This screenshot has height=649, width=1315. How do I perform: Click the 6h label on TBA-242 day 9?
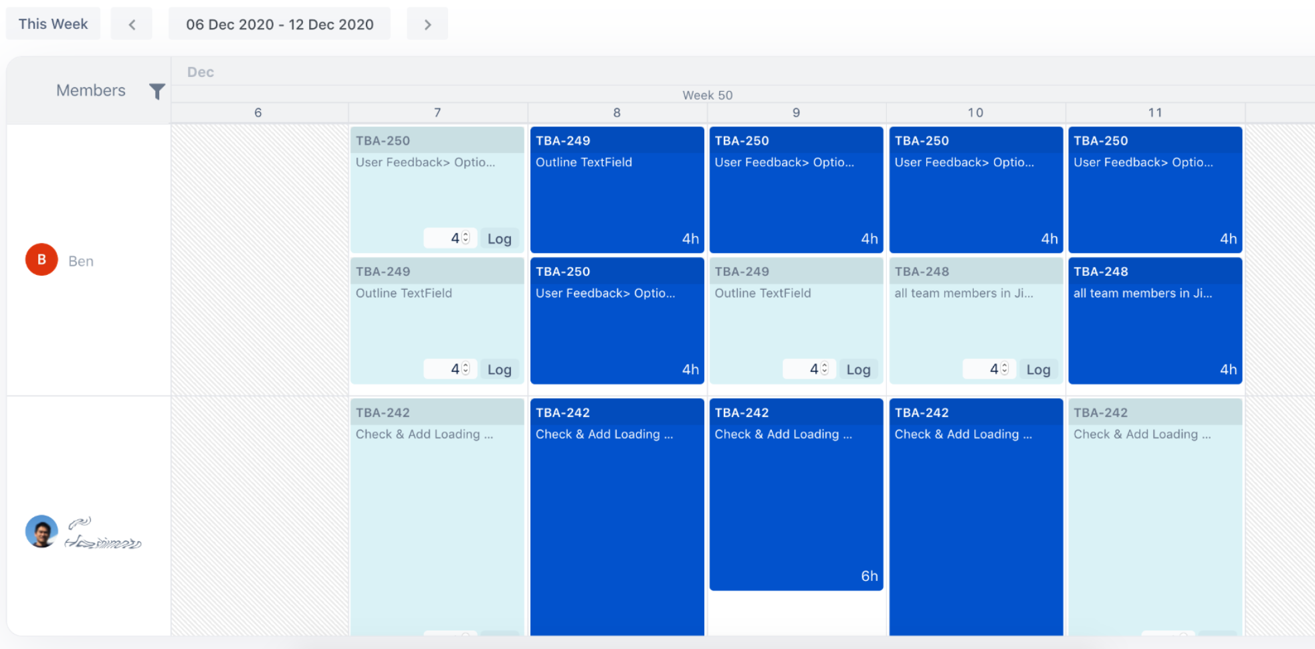(x=869, y=576)
